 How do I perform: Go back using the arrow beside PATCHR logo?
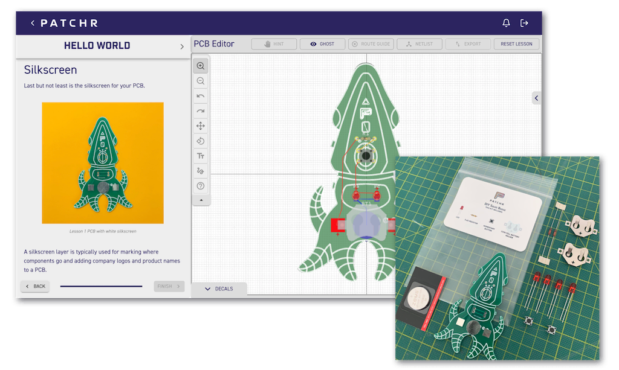[x=33, y=24]
